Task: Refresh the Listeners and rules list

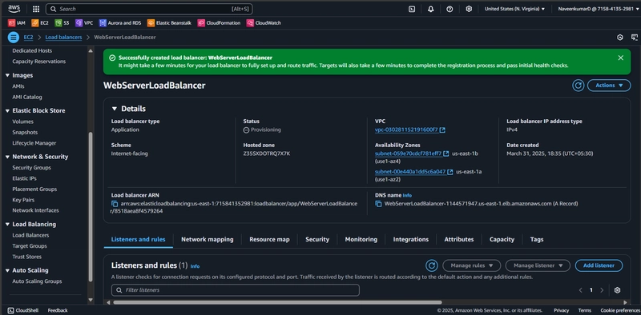Action: [x=432, y=265]
